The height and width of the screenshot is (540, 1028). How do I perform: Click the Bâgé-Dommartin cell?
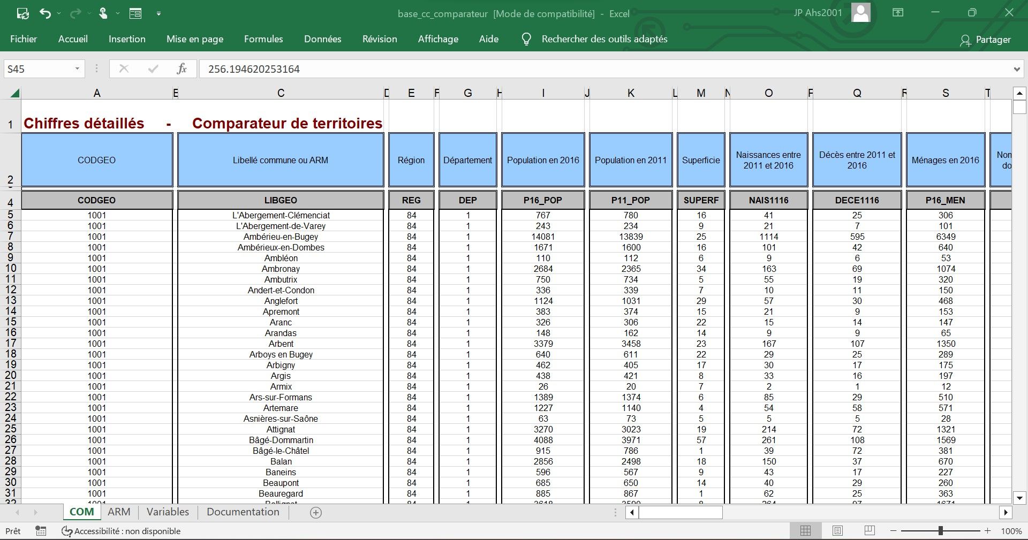[x=281, y=440]
